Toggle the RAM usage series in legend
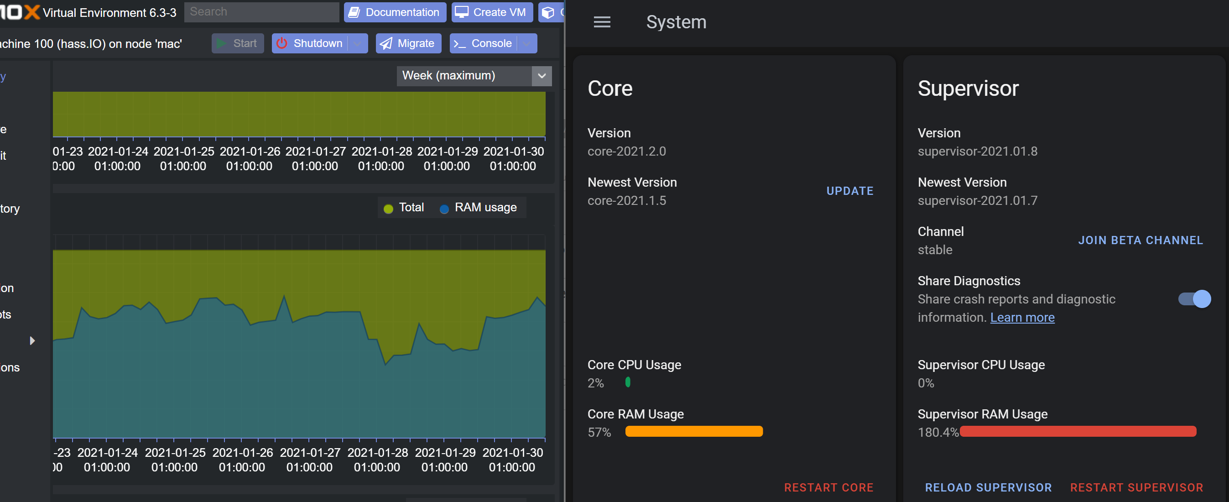1229x502 pixels. 478,208
